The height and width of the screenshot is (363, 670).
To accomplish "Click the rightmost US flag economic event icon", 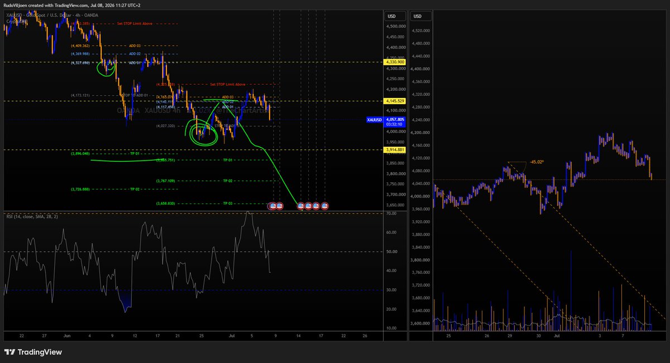I will [324, 206].
